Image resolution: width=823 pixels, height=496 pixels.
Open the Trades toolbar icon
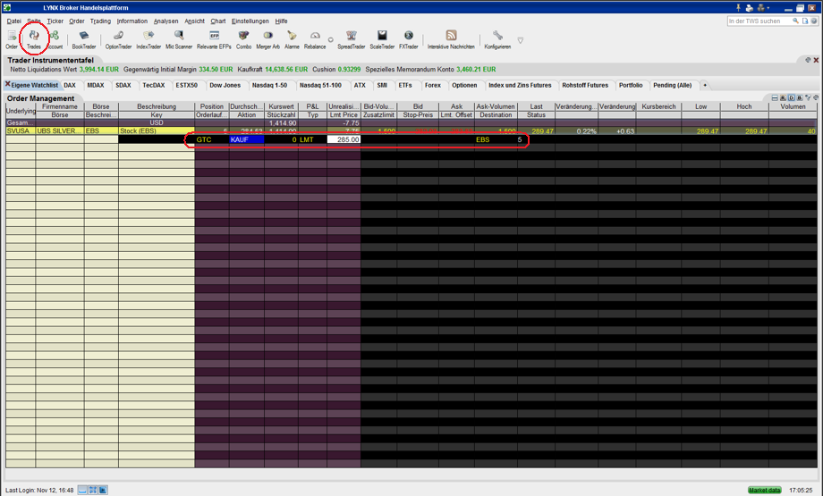34,39
